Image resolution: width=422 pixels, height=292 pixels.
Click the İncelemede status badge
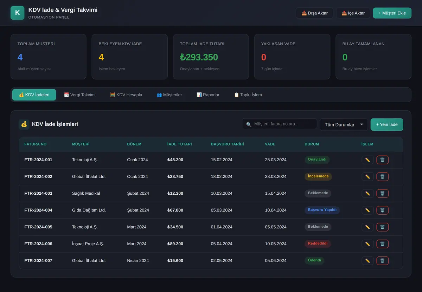click(318, 176)
